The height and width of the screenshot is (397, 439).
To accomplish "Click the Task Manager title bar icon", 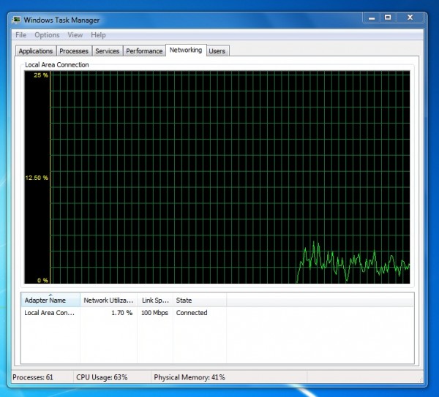I will tap(17, 20).
